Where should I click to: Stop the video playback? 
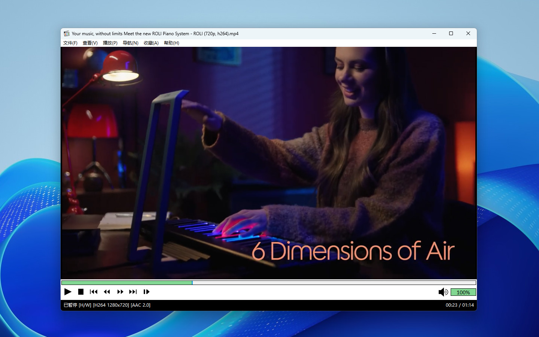(x=80, y=292)
